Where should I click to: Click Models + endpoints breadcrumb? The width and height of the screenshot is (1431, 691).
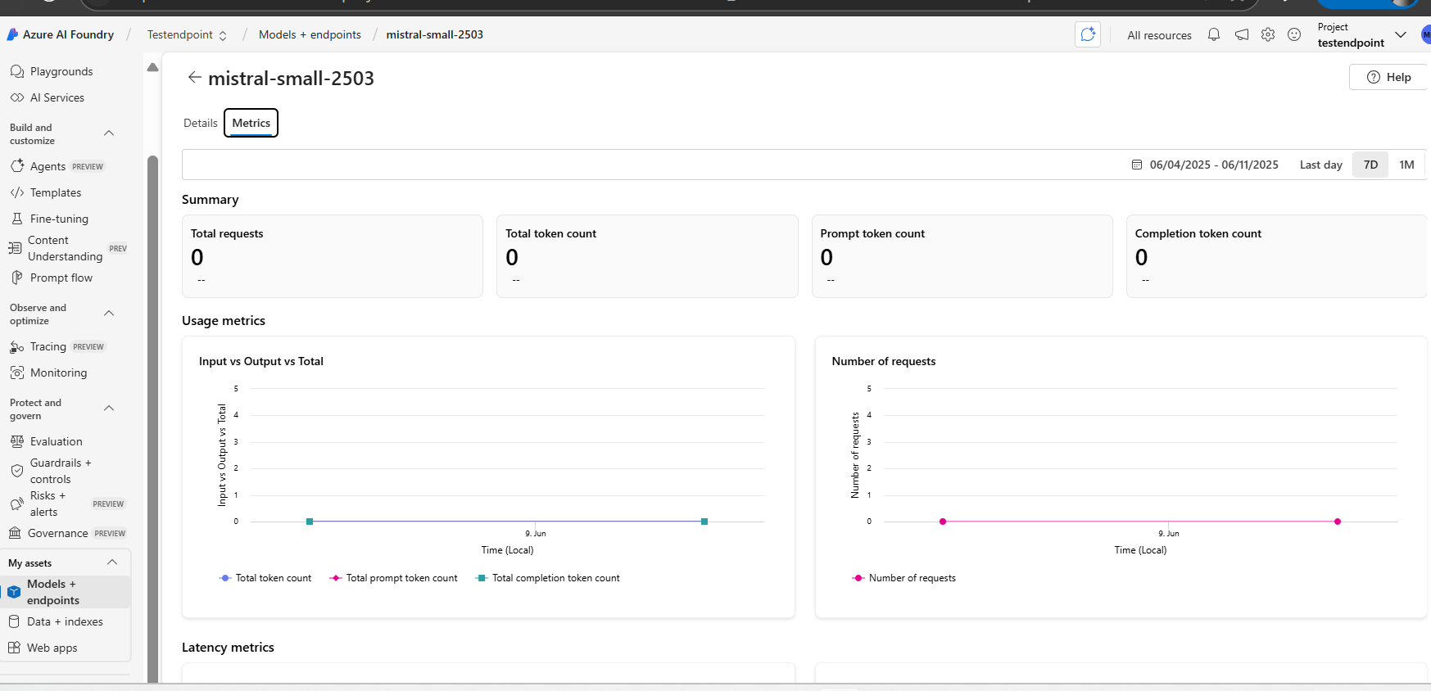point(310,34)
